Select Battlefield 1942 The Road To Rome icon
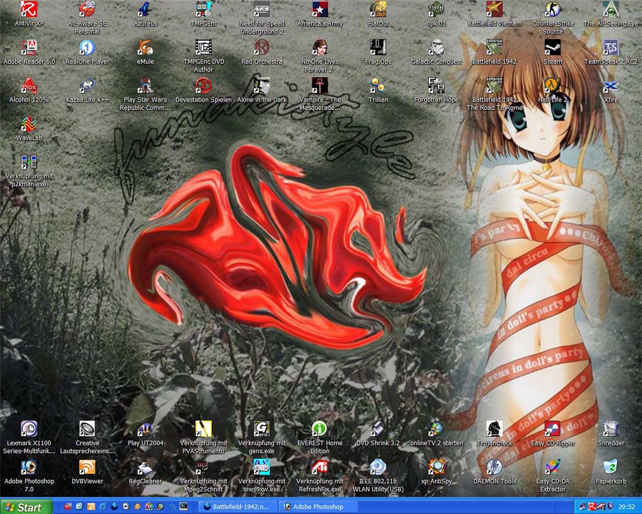Viewport: 642px width, 514px height. [495, 85]
